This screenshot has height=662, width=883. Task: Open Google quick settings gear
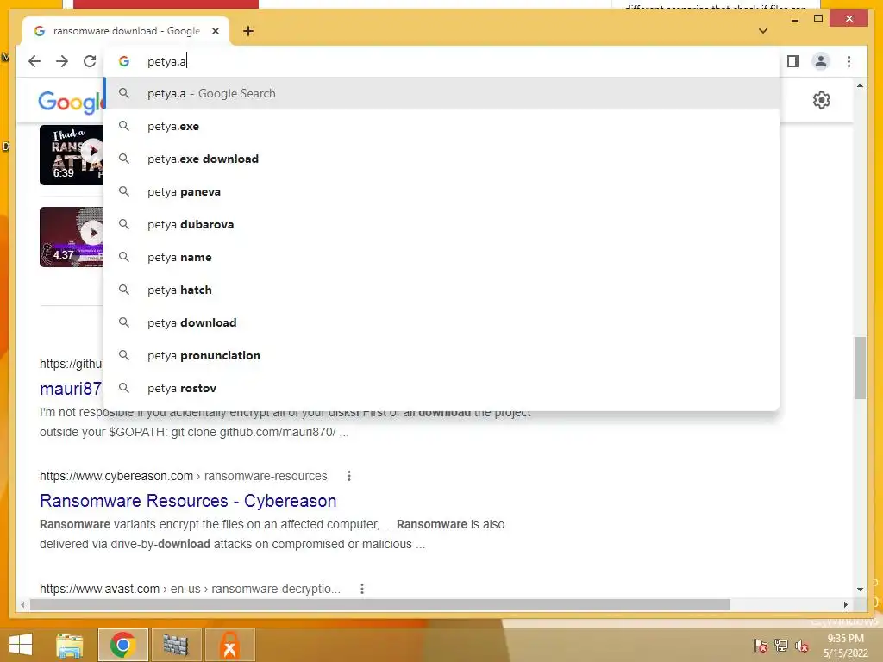[822, 100]
